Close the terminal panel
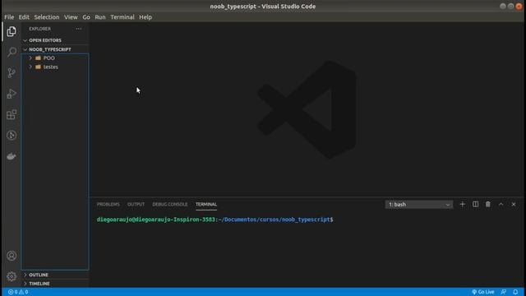This screenshot has width=526, height=296. [x=514, y=204]
